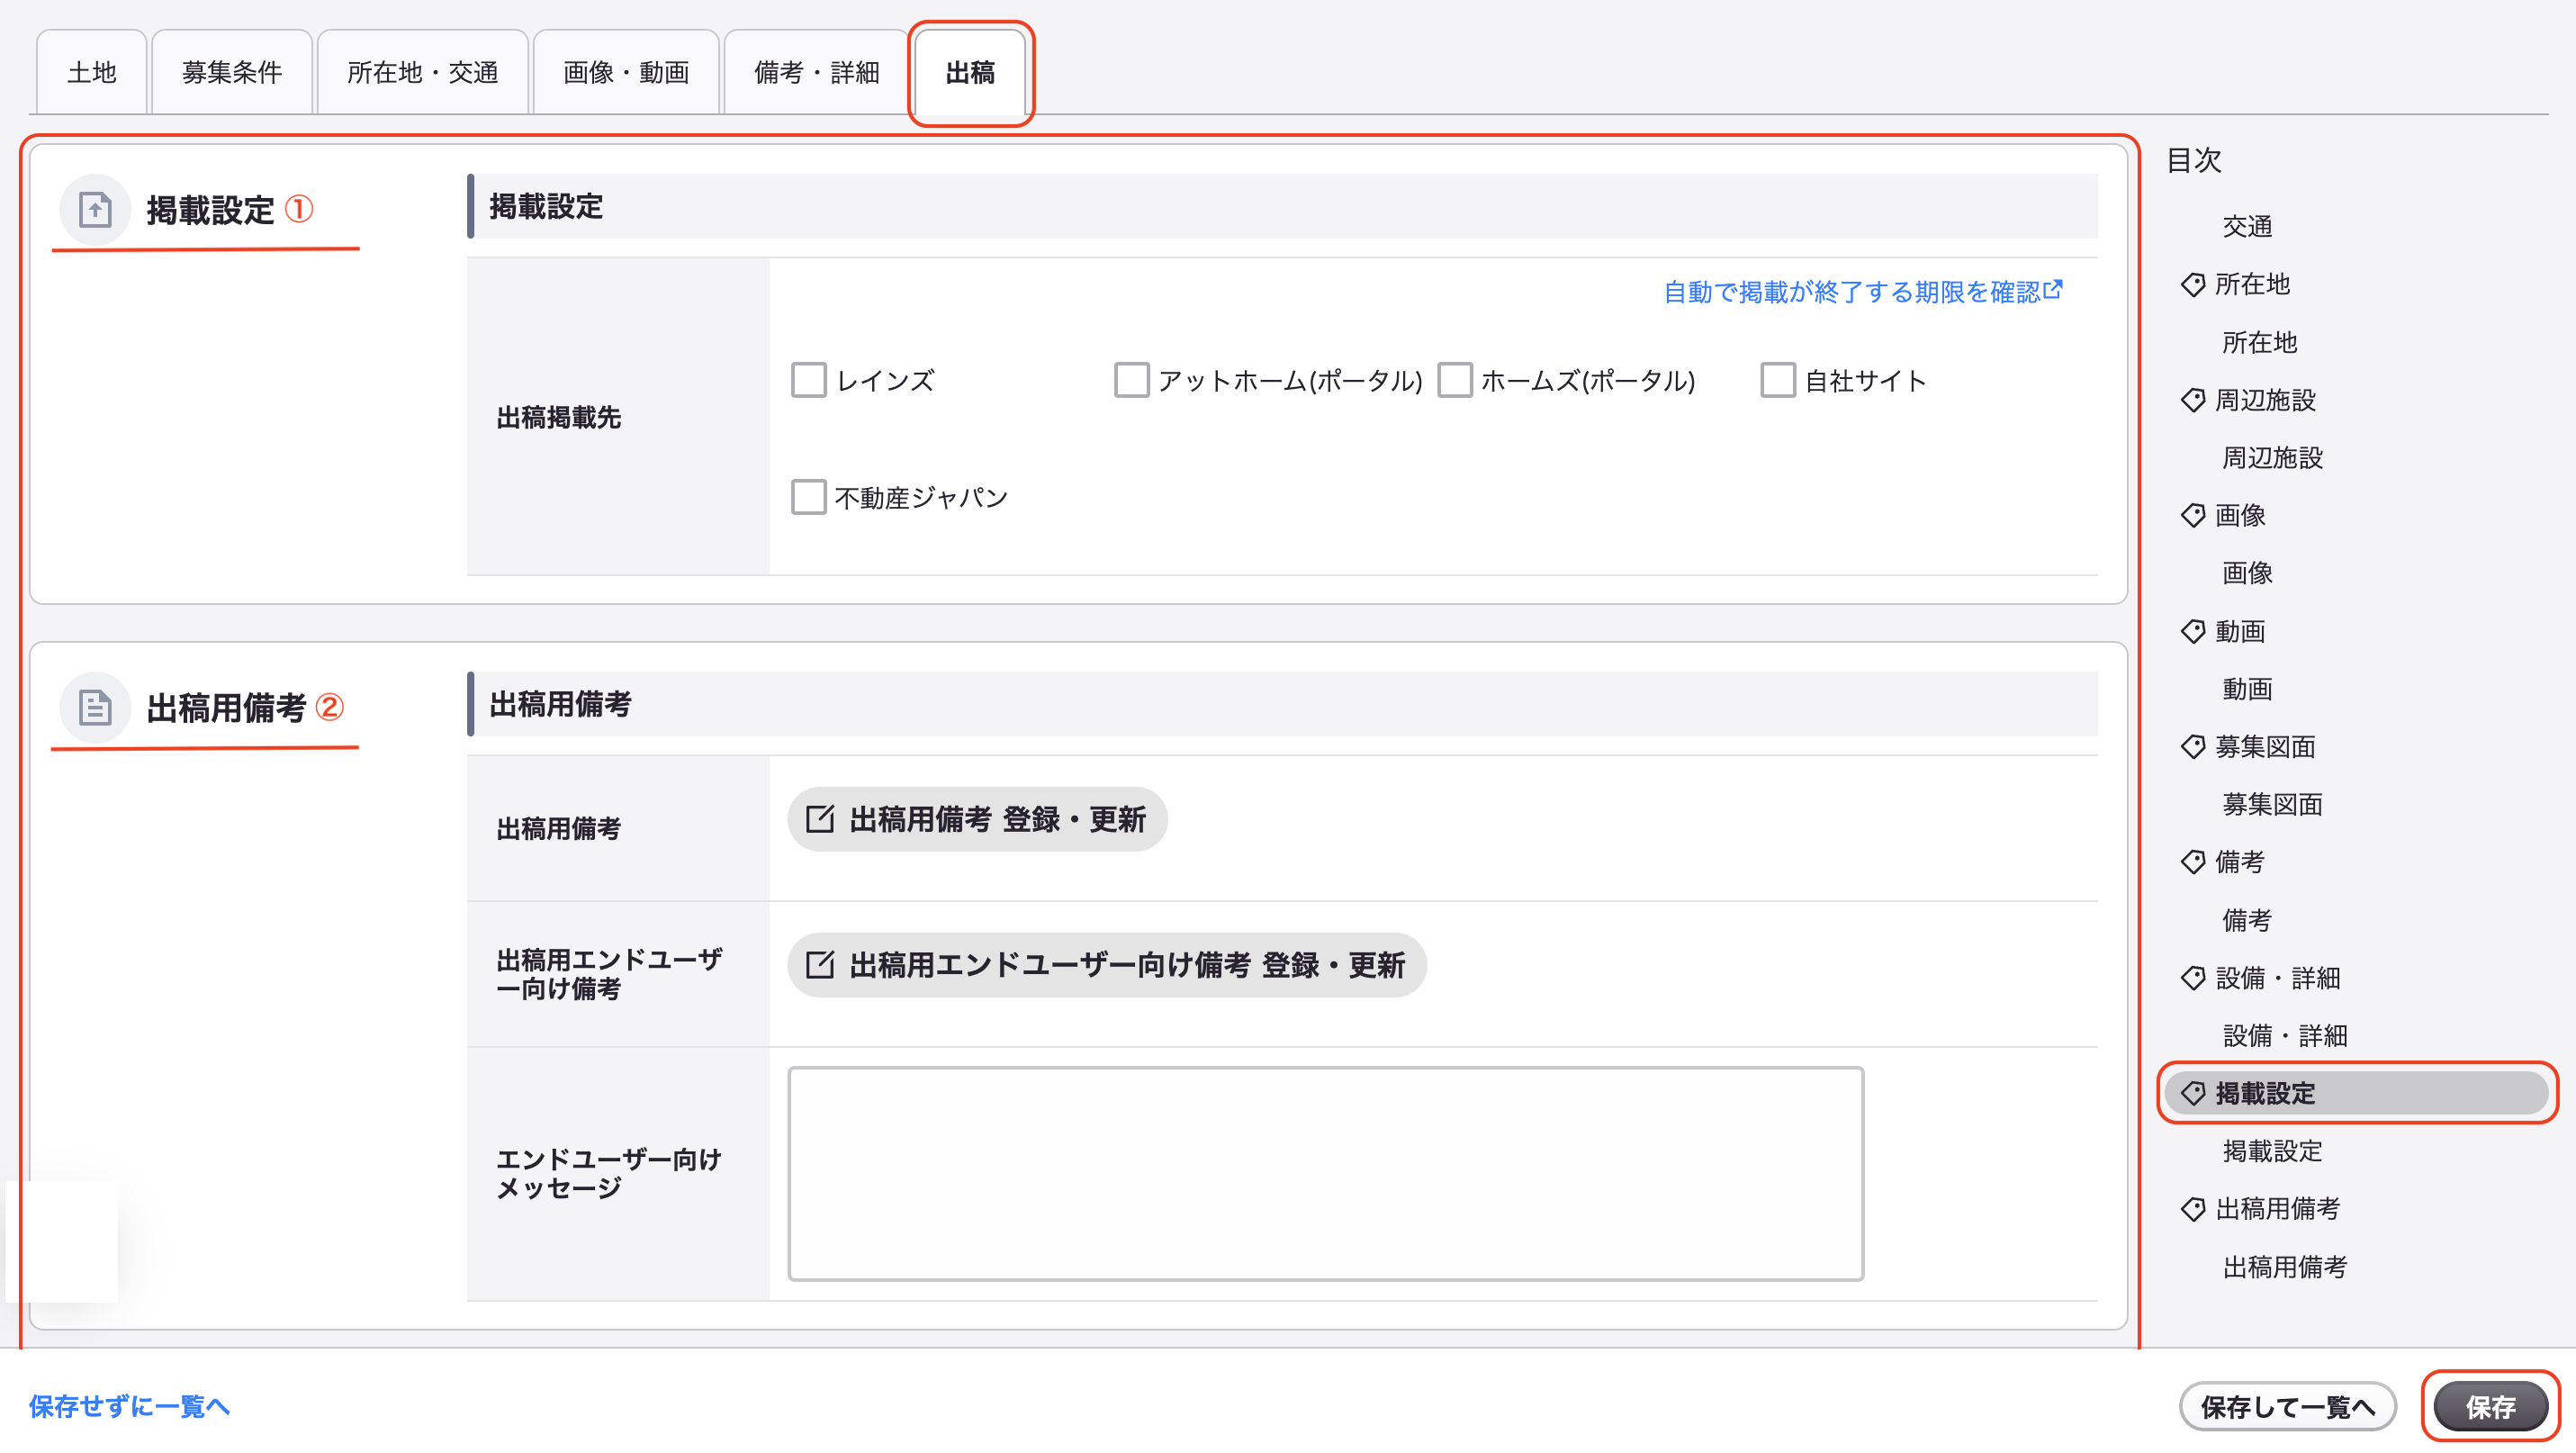The image size is (2576, 1453).
Task: Tick the ホームズ(ポータル) checkbox
Action: tap(1454, 380)
